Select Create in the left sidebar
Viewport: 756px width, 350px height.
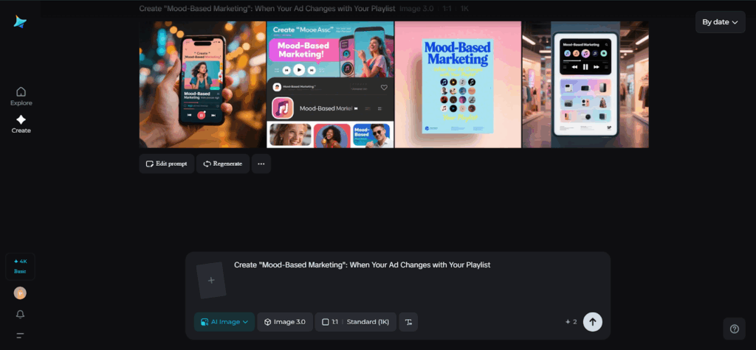coord(21,124)
